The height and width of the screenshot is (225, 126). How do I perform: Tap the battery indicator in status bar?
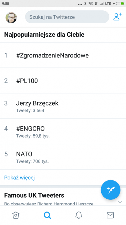point(120,3)
